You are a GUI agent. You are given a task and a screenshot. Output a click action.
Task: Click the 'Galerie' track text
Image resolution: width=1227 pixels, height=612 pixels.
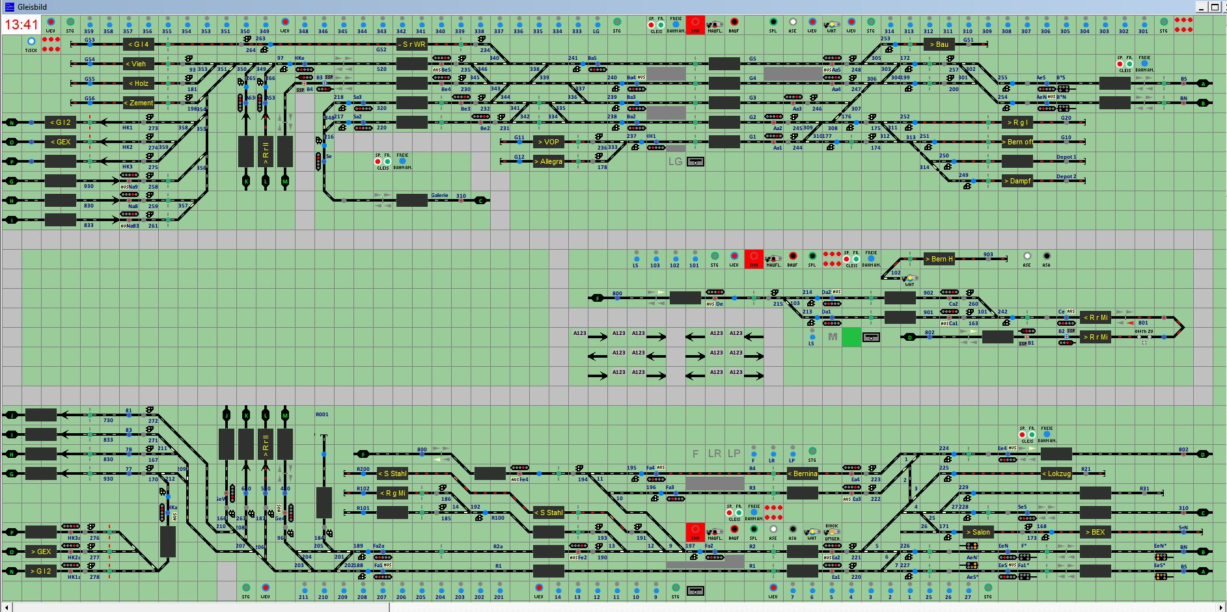[x=439, y=195]
